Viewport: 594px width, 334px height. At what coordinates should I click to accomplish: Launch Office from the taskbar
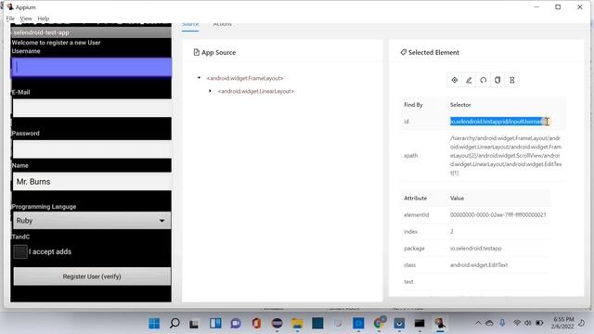256,324
